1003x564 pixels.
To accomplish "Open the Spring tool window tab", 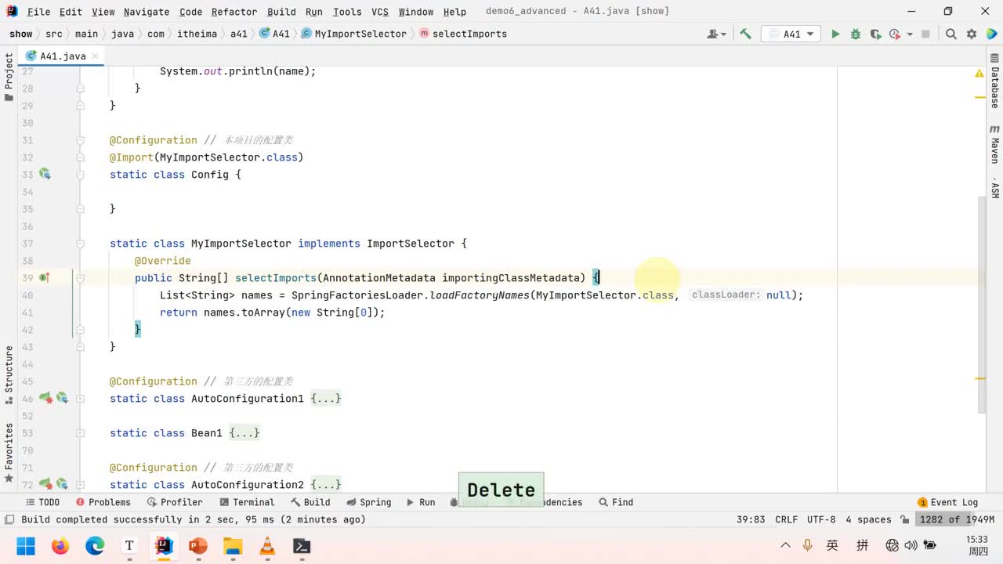I will tap(368, 502).
